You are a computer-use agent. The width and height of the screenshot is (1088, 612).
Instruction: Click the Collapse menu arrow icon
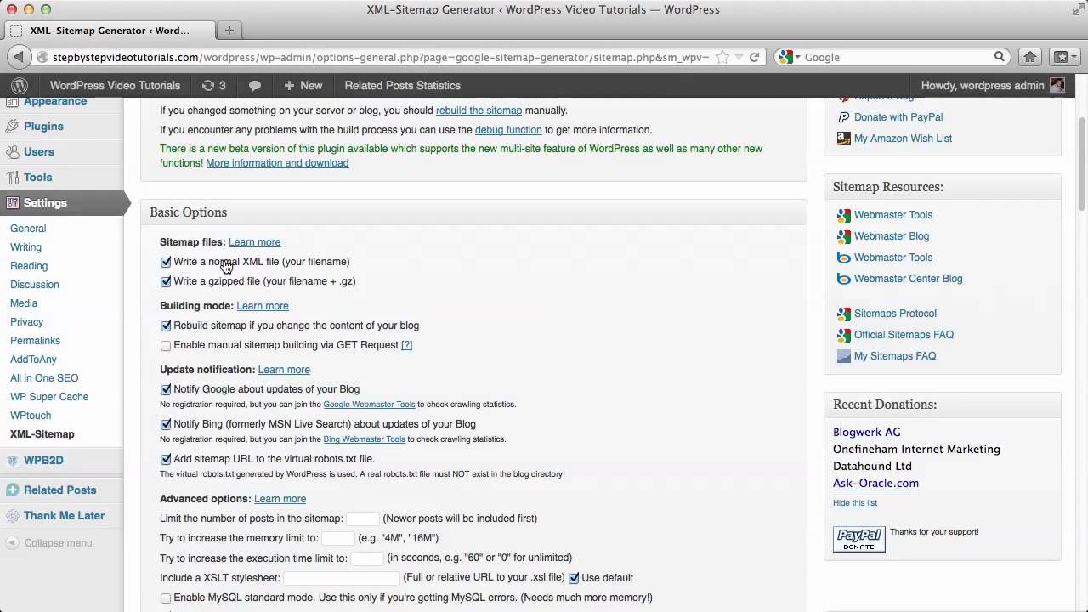coord(12,542)
